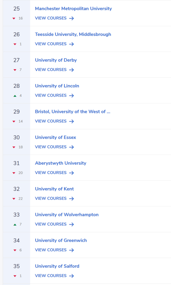The height and width of the screenshot is (285, 171).
Task: Open Aberystwyth University link
Action: coord(61,163)
